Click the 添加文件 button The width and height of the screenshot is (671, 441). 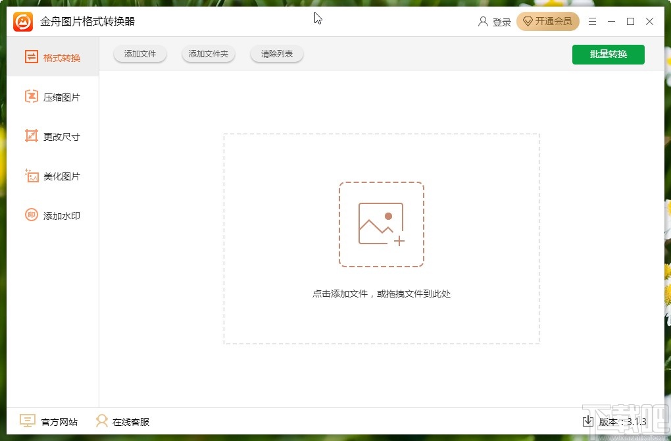[139, 54]
